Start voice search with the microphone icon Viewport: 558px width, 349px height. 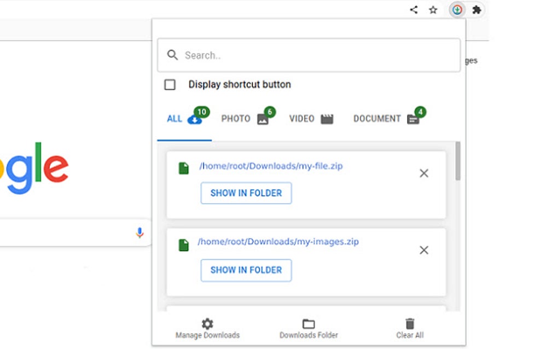139,232
